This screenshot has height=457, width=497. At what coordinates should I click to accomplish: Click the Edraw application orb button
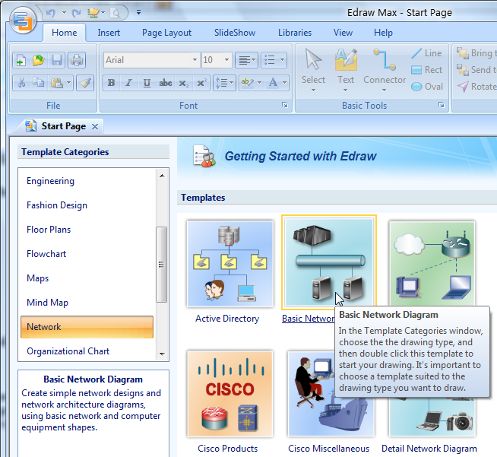pyautogui.click(x=23, y=21)
